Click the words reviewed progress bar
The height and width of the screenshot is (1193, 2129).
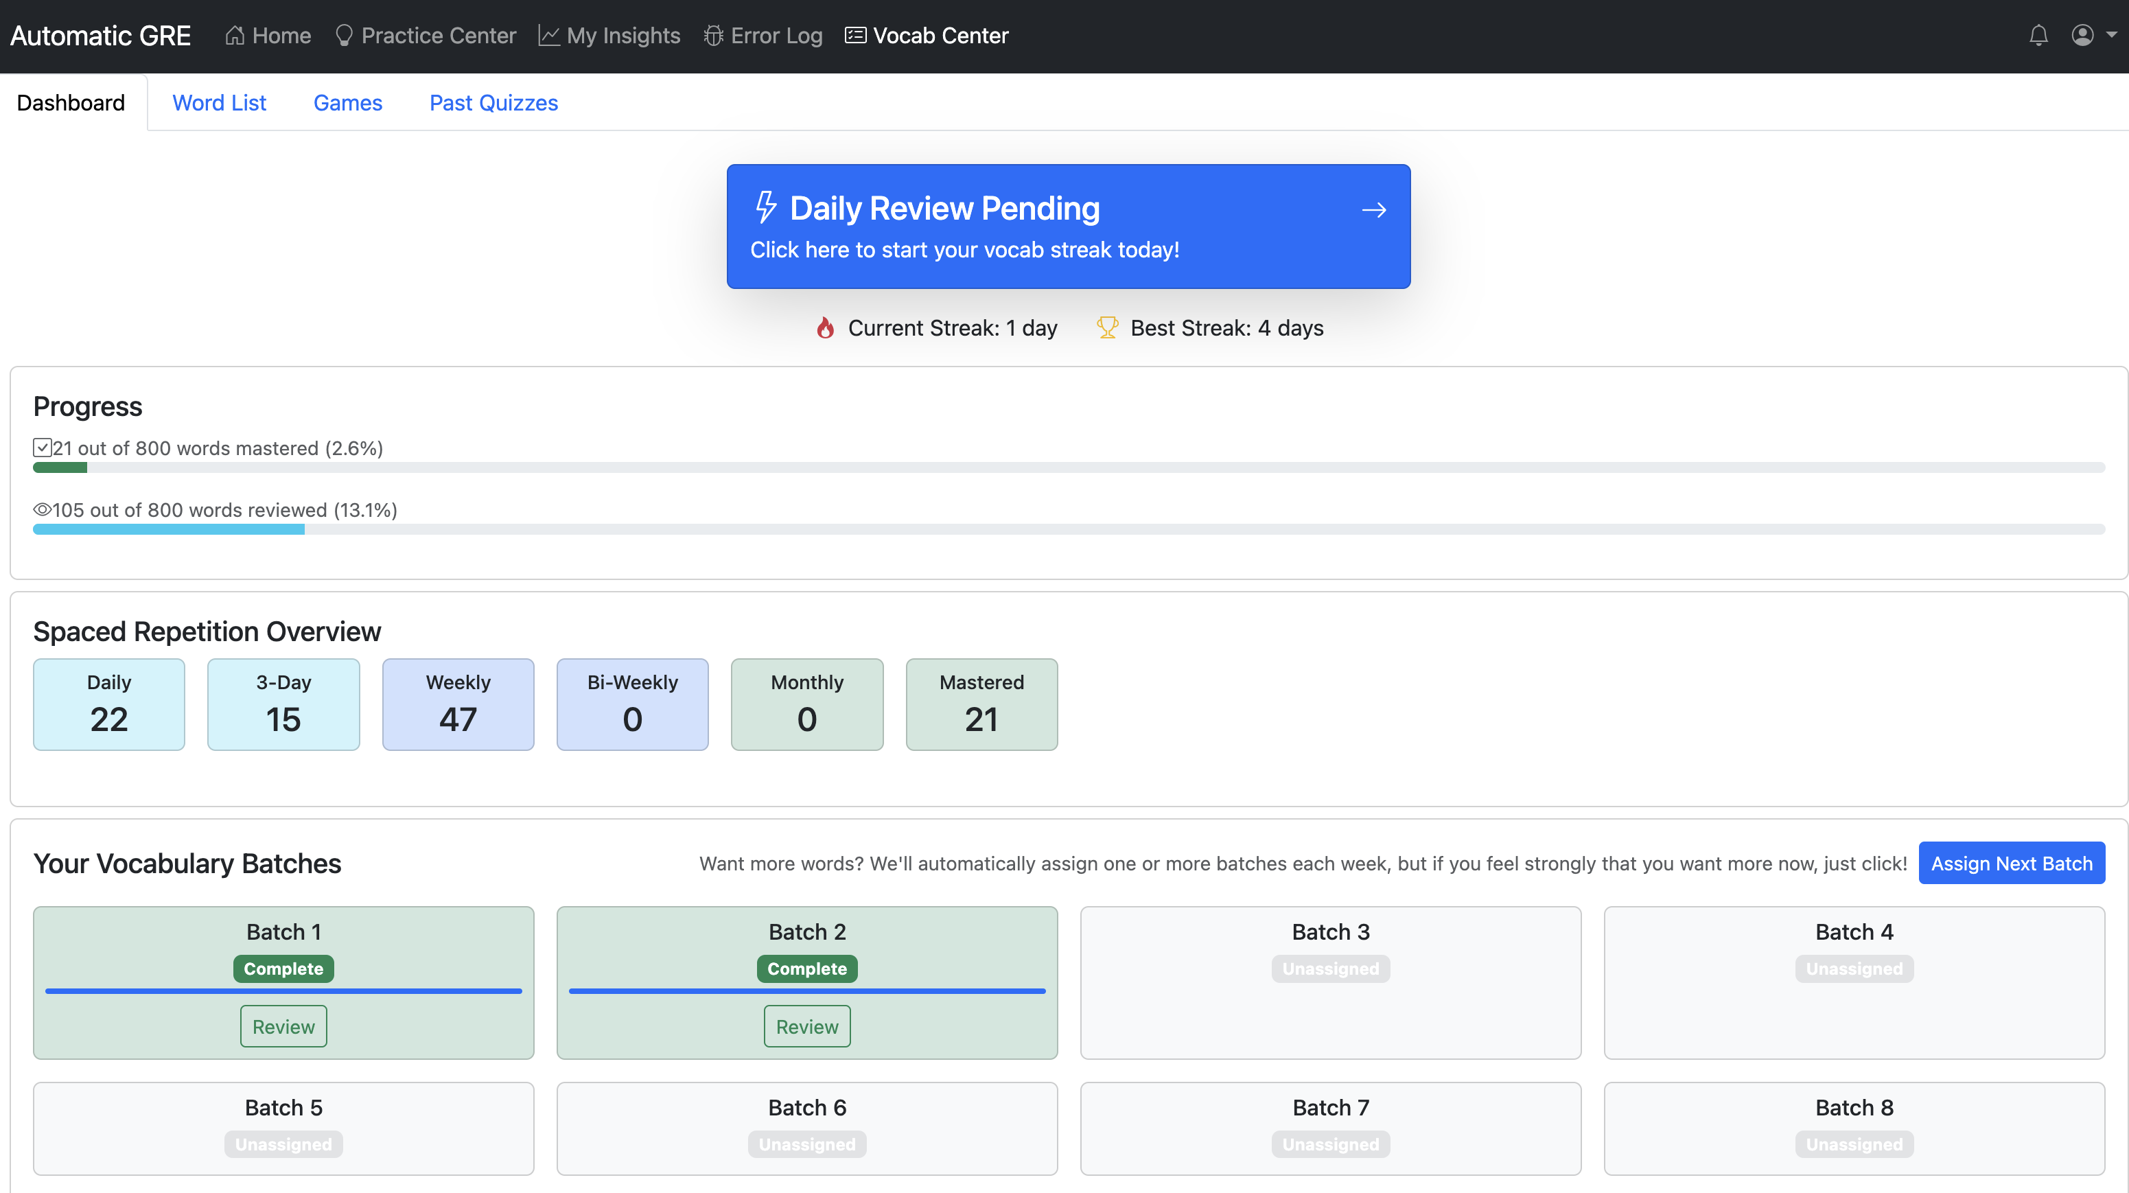pos(1069,529)
